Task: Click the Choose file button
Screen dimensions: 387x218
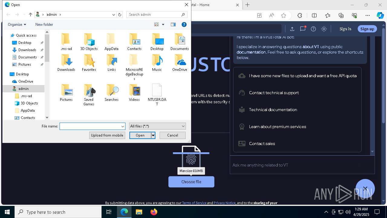Action: 191,182
